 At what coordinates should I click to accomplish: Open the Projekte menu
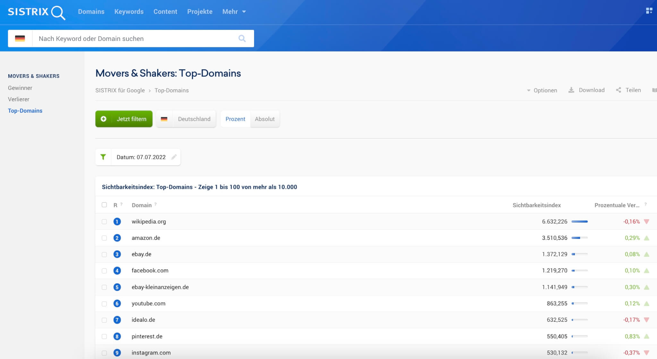point(200,12)
